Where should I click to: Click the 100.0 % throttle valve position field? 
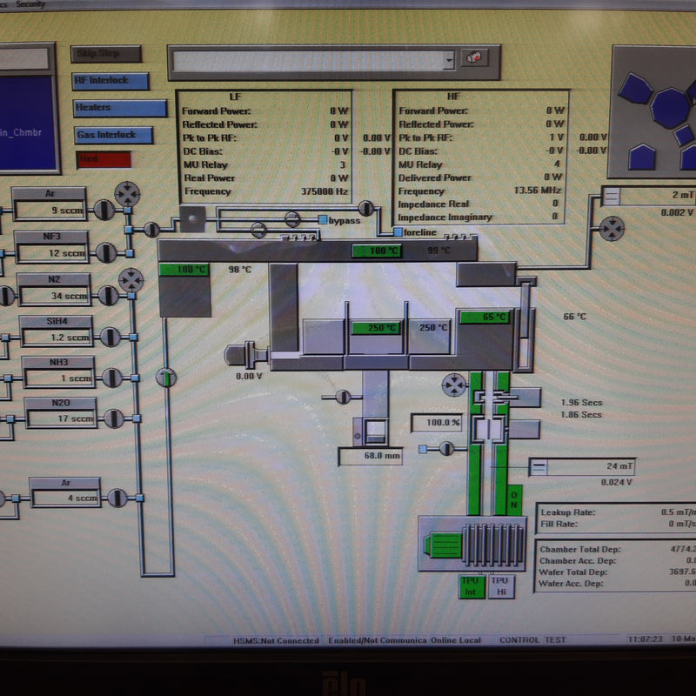coord(437,423)
